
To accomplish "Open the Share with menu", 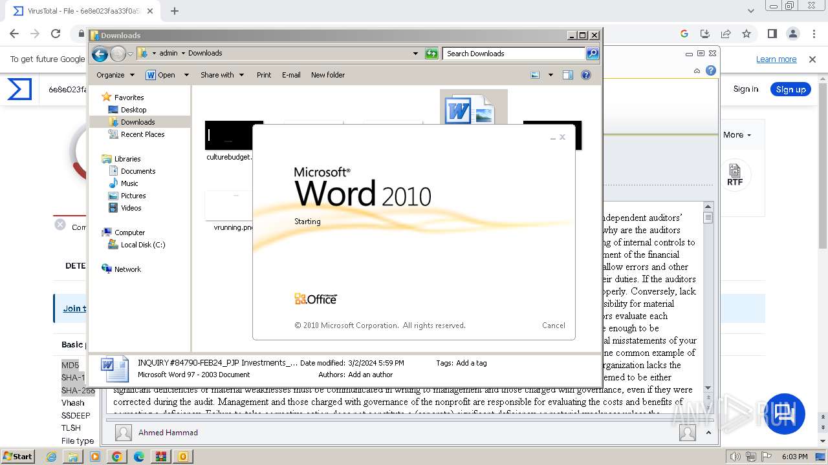I will [222, 75].
